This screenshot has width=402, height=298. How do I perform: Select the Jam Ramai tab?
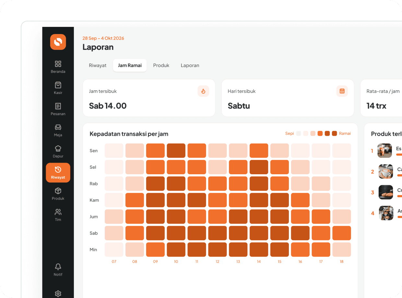point(130,65)
